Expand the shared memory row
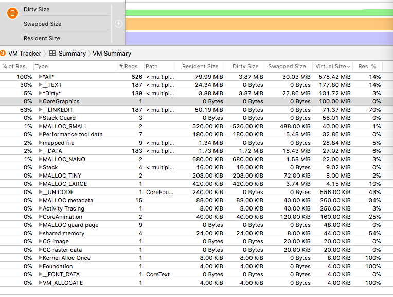The width and height of the screenshot is (393, 297). (x=40, y=233)
